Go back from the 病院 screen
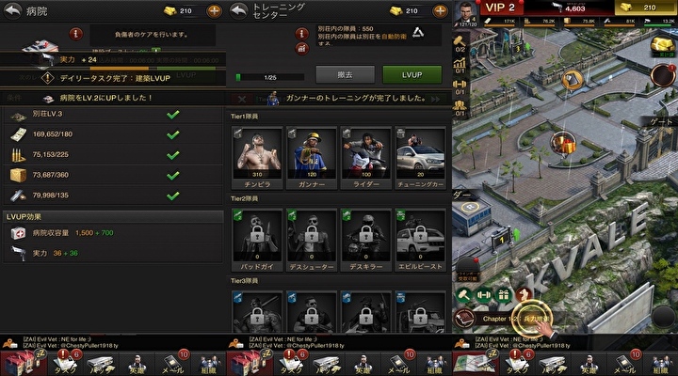 (x=13, y=10)
